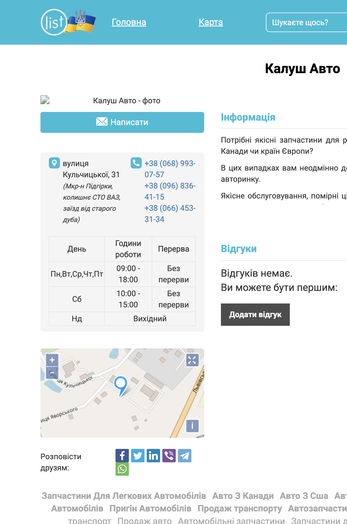Click the Калуш Авто page title
Image resolution: width=347 pixels, height=524 pixels.
[x=303, y=69]
